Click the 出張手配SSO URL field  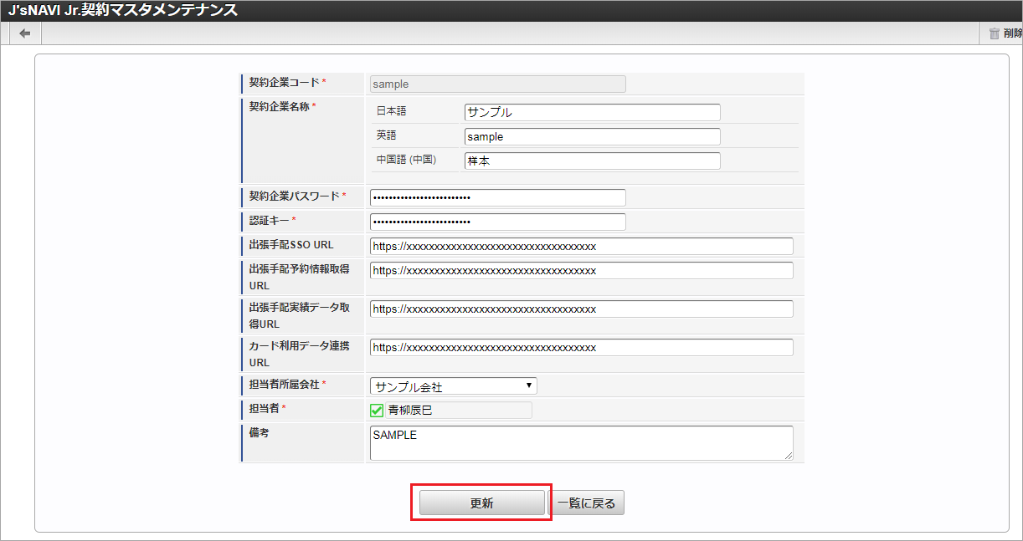(581, 246)
